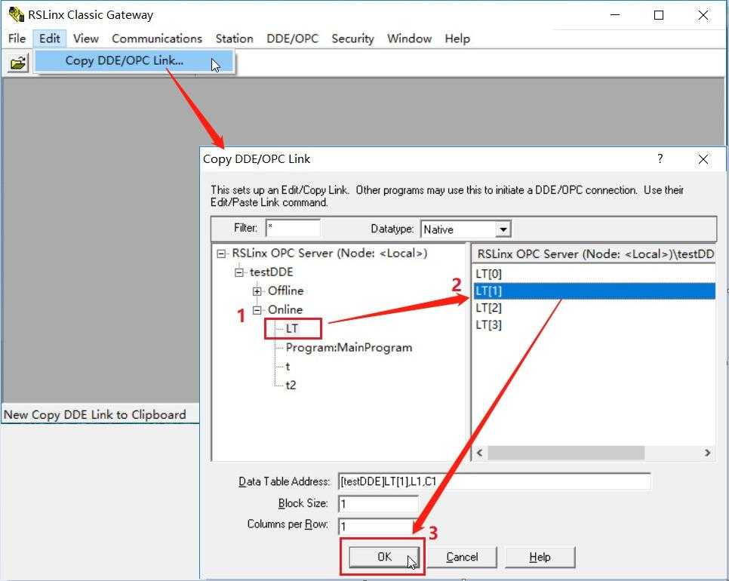Click the open folder toolbar icon
Screen dimensions: 729x581
click(x=17, y=63)
